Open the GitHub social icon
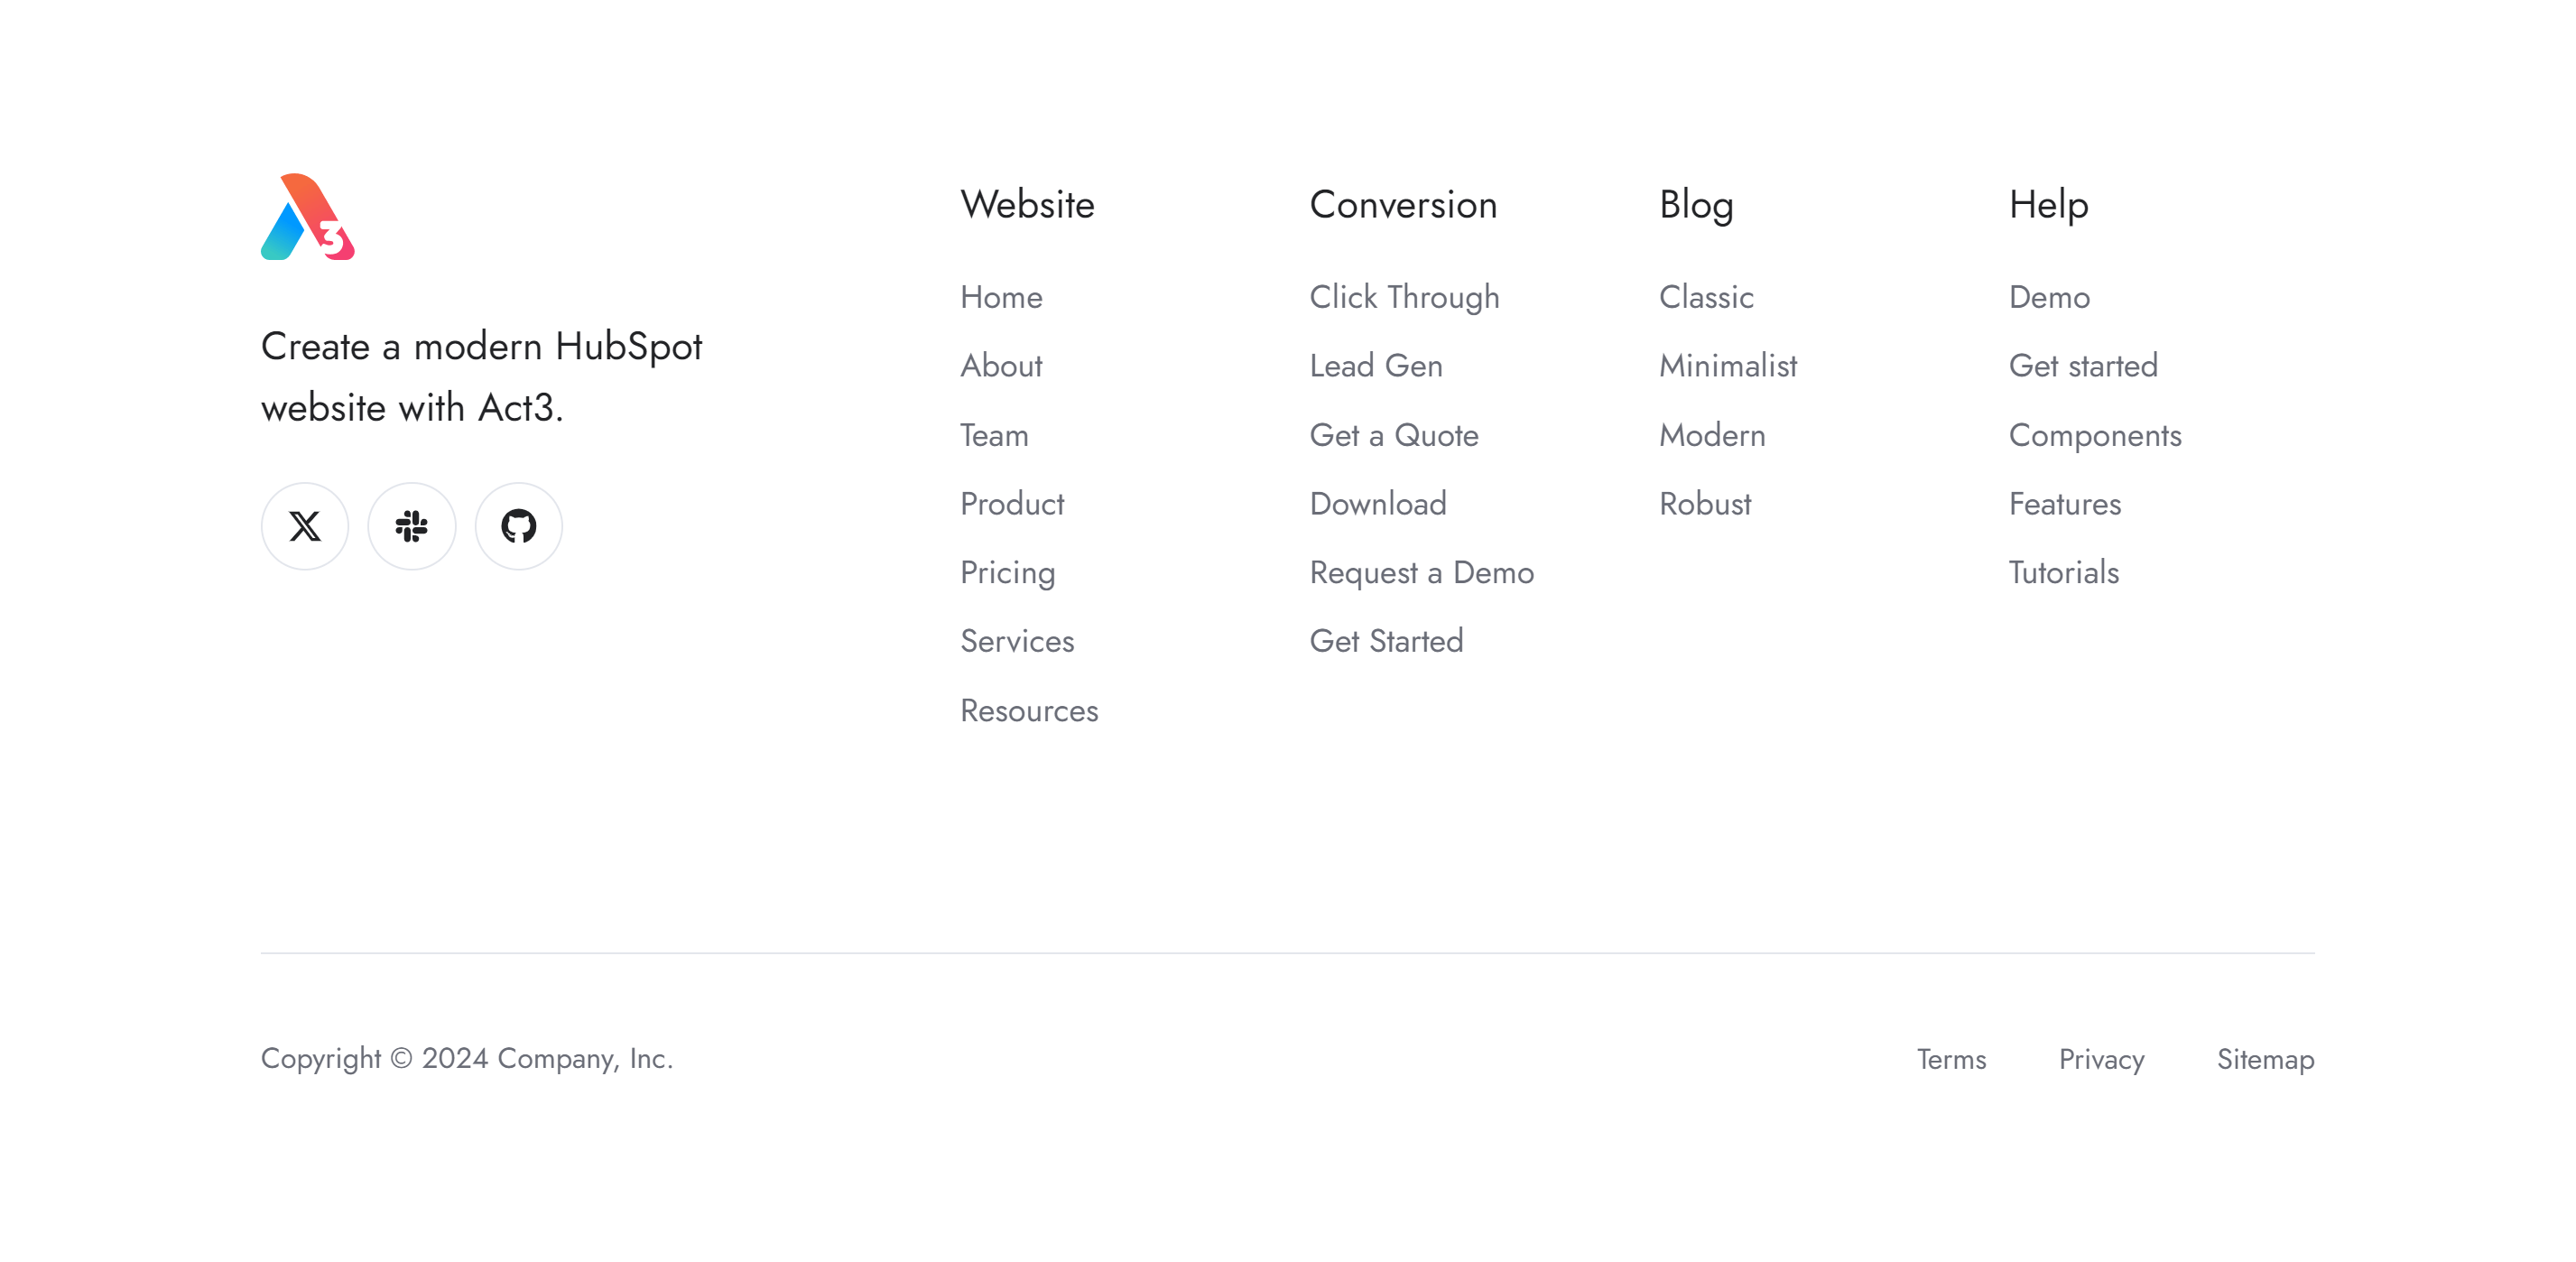This screenshot has height=1262, width=2576. (x=518, y=526)
